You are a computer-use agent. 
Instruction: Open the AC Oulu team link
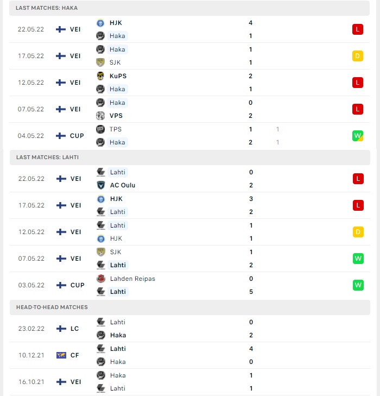(x=123, y=185)
